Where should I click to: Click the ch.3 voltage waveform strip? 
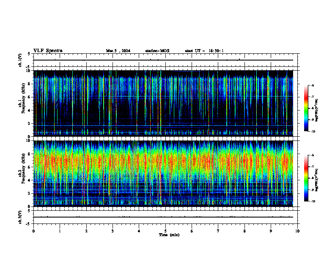(x=165, y=217)
